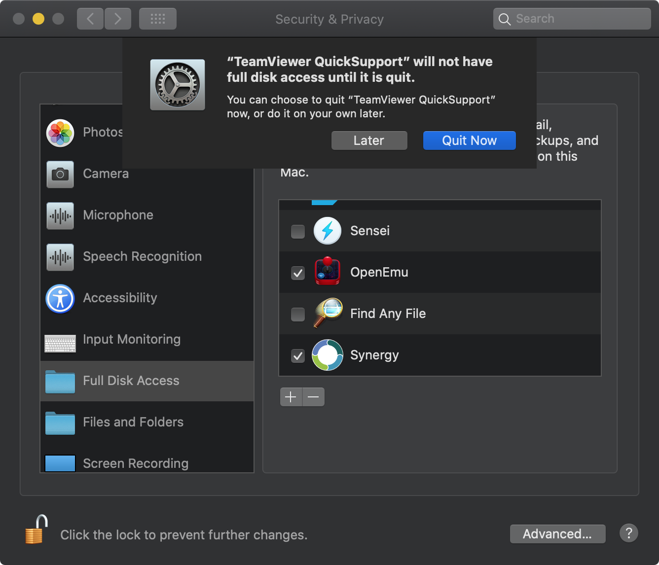Select the Accessibility figure icon
The height and width of the screenshot is (565, 659).
(x=60, y=299)
